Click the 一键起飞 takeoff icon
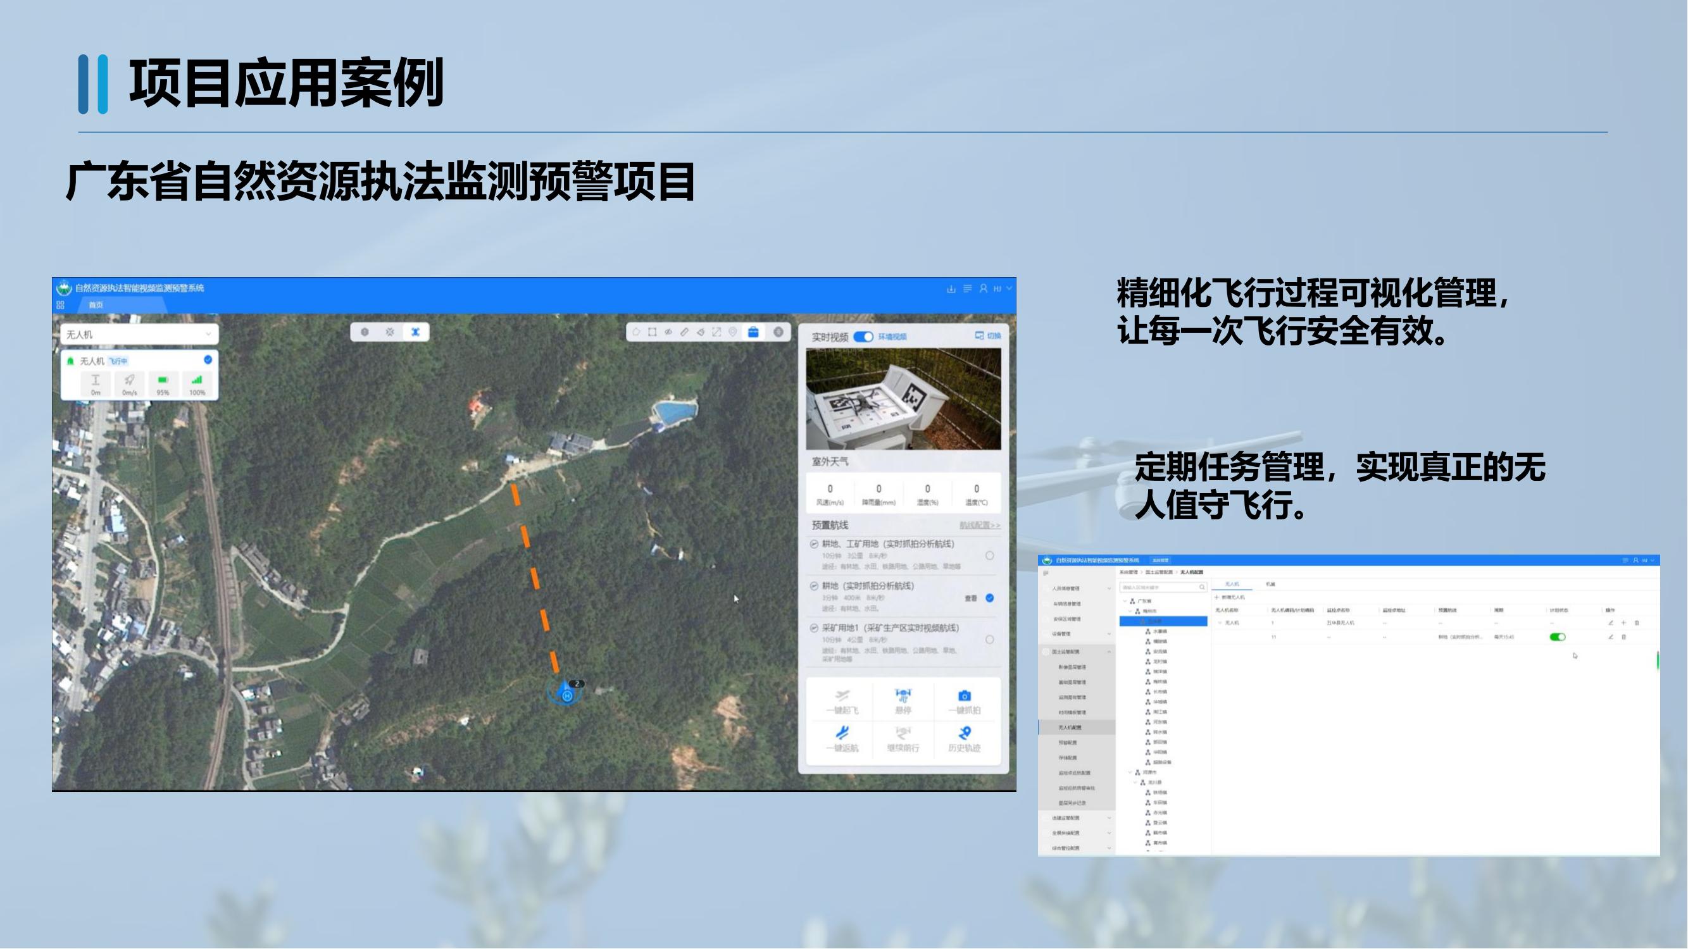 pos(842,695)
